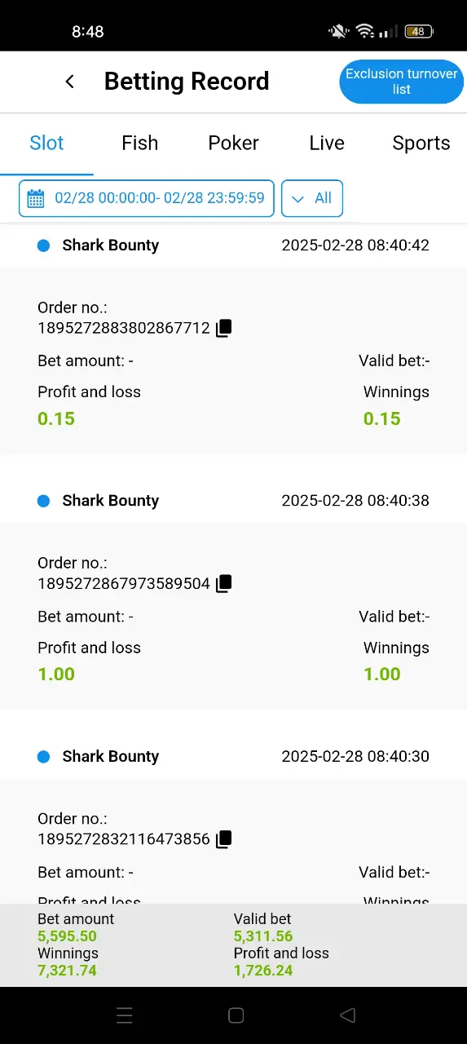Open the Live tab
Screen dimensions: 467x1044
327,143
